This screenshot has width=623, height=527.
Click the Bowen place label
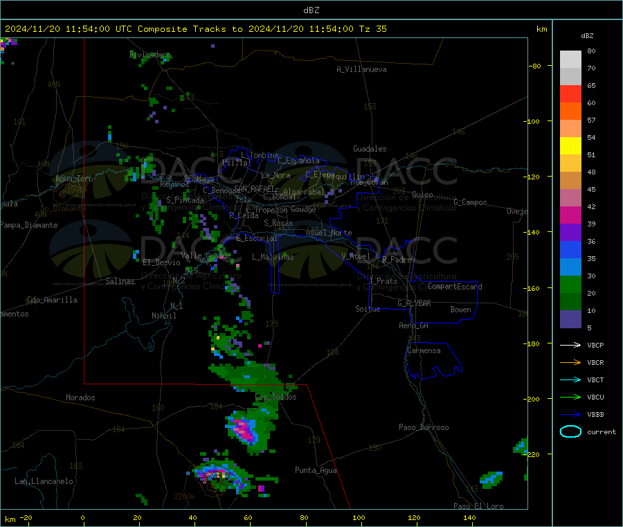click(x=460, y=310)
